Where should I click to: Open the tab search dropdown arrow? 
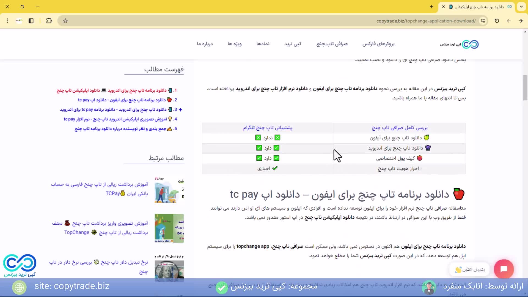click(521, 7)
